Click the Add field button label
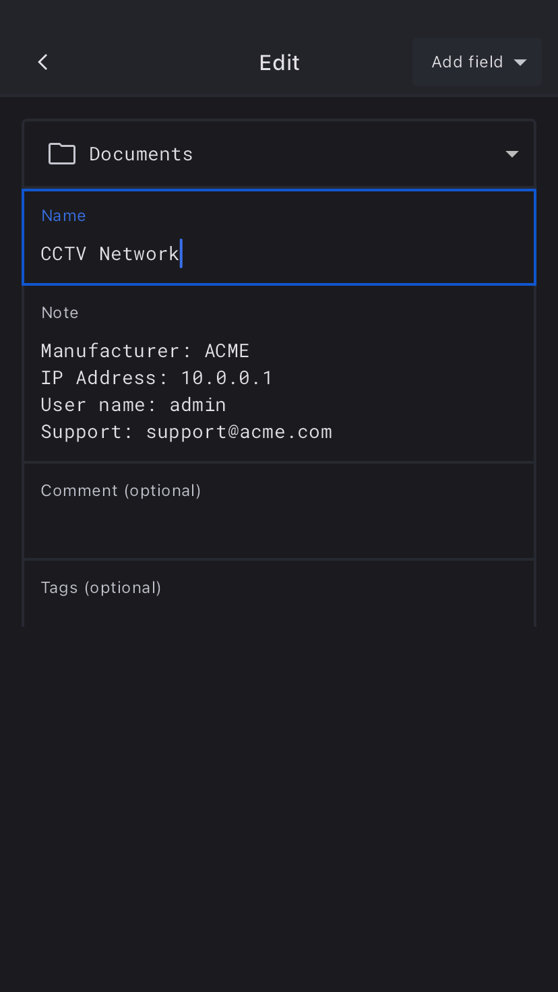Viewport: 558px width, 992px height. 467,62
